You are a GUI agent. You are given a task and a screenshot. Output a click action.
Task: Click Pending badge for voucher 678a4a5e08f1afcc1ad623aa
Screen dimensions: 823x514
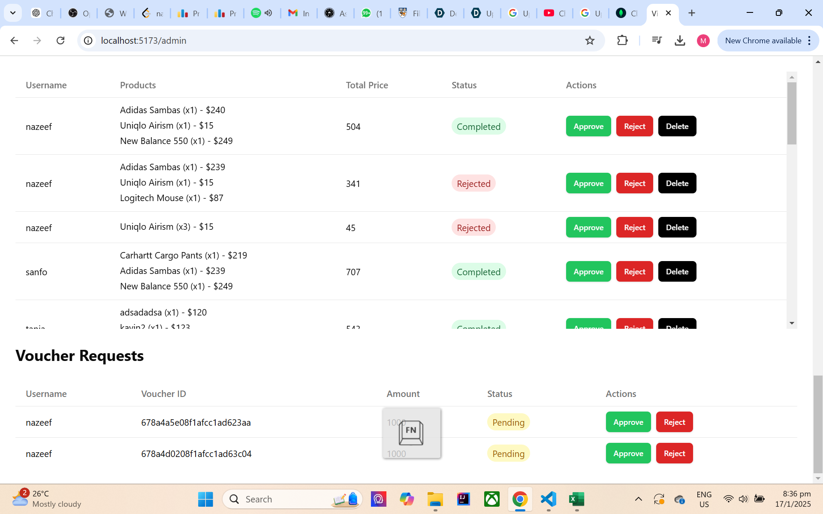click(x=508, y=422)
